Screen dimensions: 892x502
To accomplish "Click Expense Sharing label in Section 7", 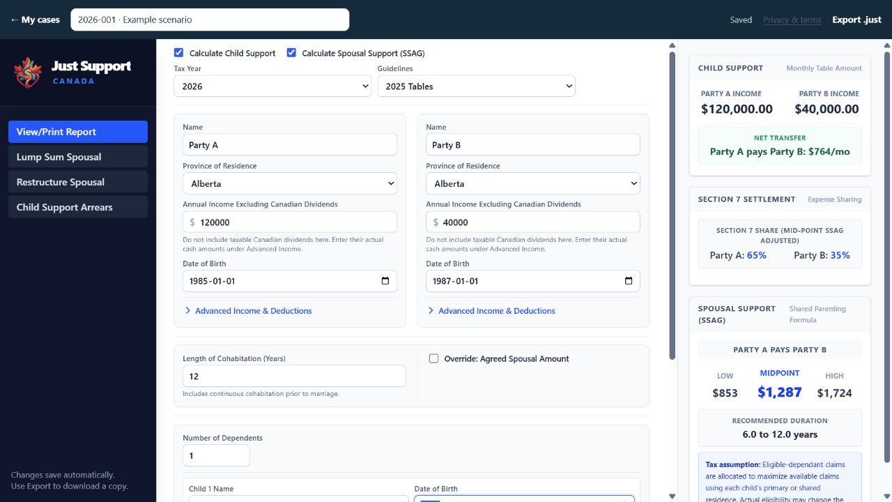I will coord(835,199).
